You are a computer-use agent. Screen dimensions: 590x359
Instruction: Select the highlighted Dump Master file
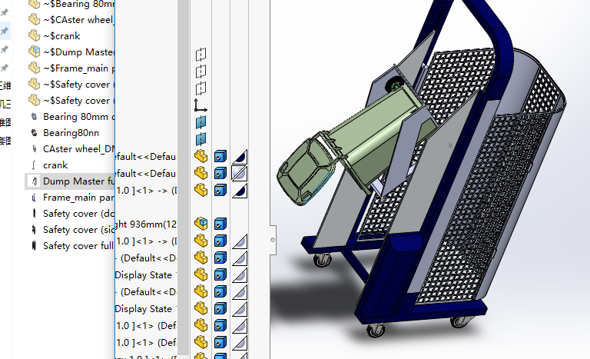click(70, 181)
